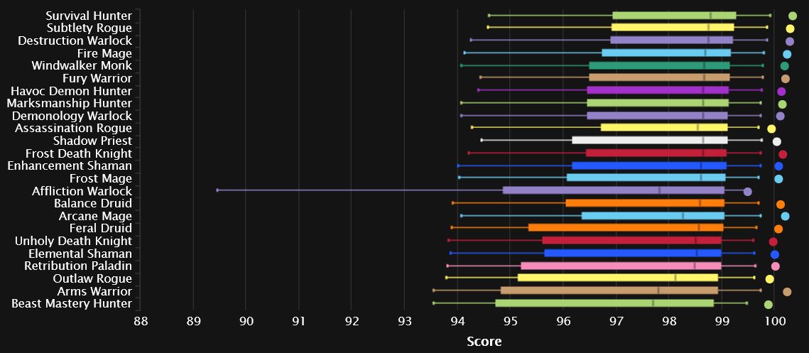Viewport: 809px width, 353px height.
Task: Select the Shadow Priest white box bar
Action: click(x=650, y=140)
